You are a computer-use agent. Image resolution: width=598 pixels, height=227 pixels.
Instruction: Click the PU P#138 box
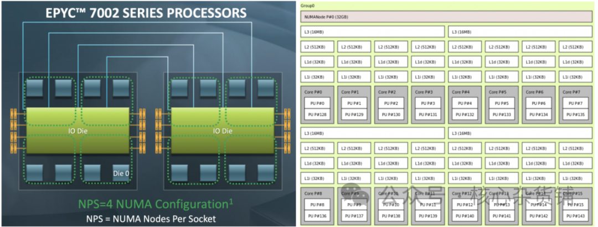[x=391, y=216]
